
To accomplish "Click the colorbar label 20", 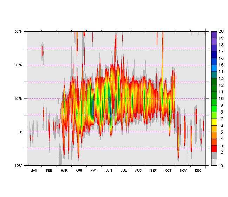I will pos(221,32).
